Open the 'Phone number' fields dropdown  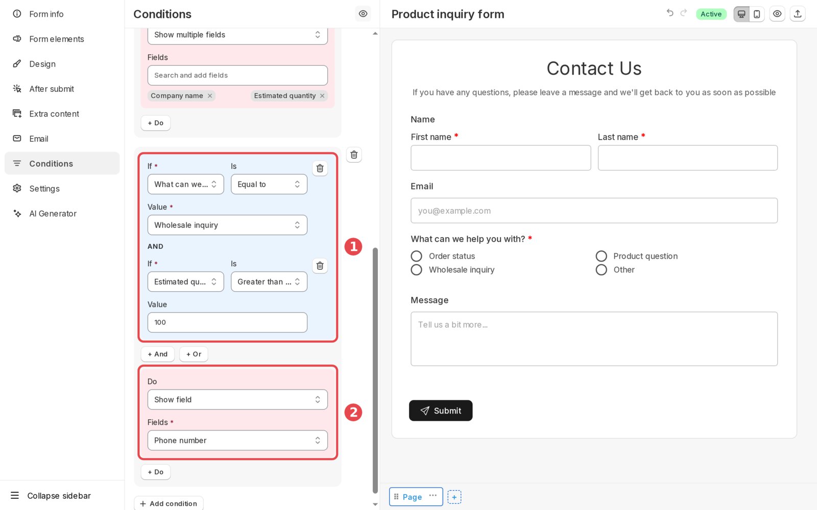(x=237, y=441)
